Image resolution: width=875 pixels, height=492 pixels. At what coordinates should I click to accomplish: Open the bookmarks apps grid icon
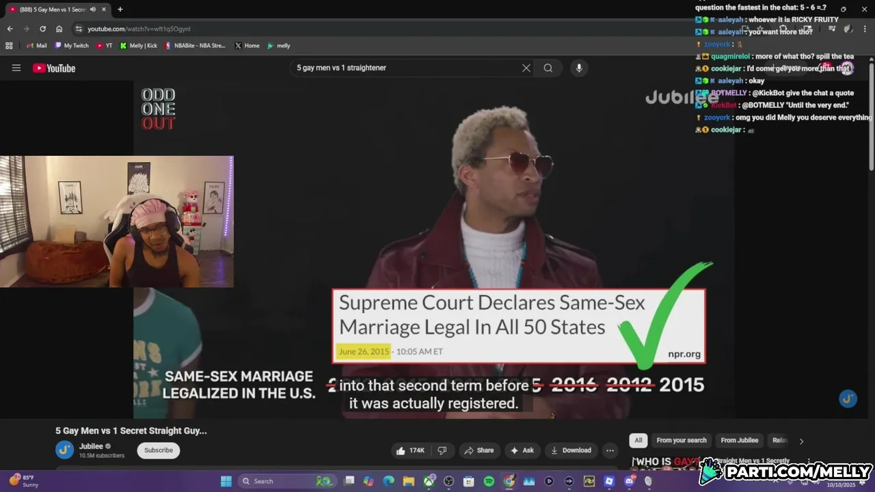point(9,46)
